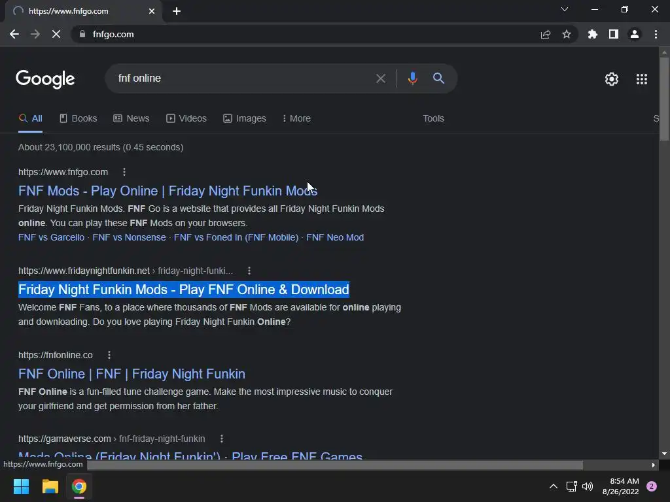Open the FNF vs Foned In sitelink
The image size is (670, 502).
click(x=236, y=237)
